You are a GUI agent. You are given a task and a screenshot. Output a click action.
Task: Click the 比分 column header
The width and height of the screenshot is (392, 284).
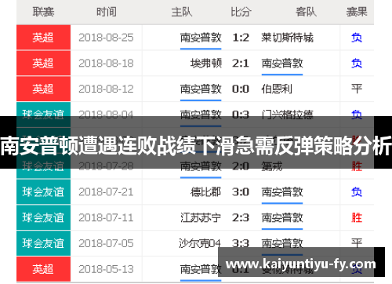[x=241, y=12]
